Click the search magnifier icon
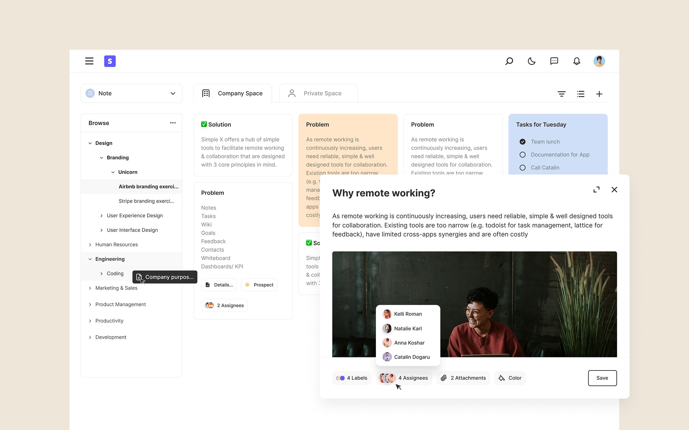Screen dimensions: 689x430 509,61
